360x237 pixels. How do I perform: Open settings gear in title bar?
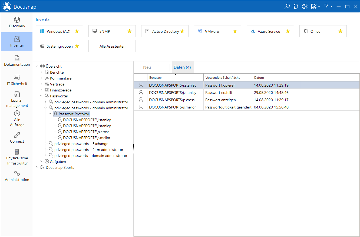click(x=305, y=6)
